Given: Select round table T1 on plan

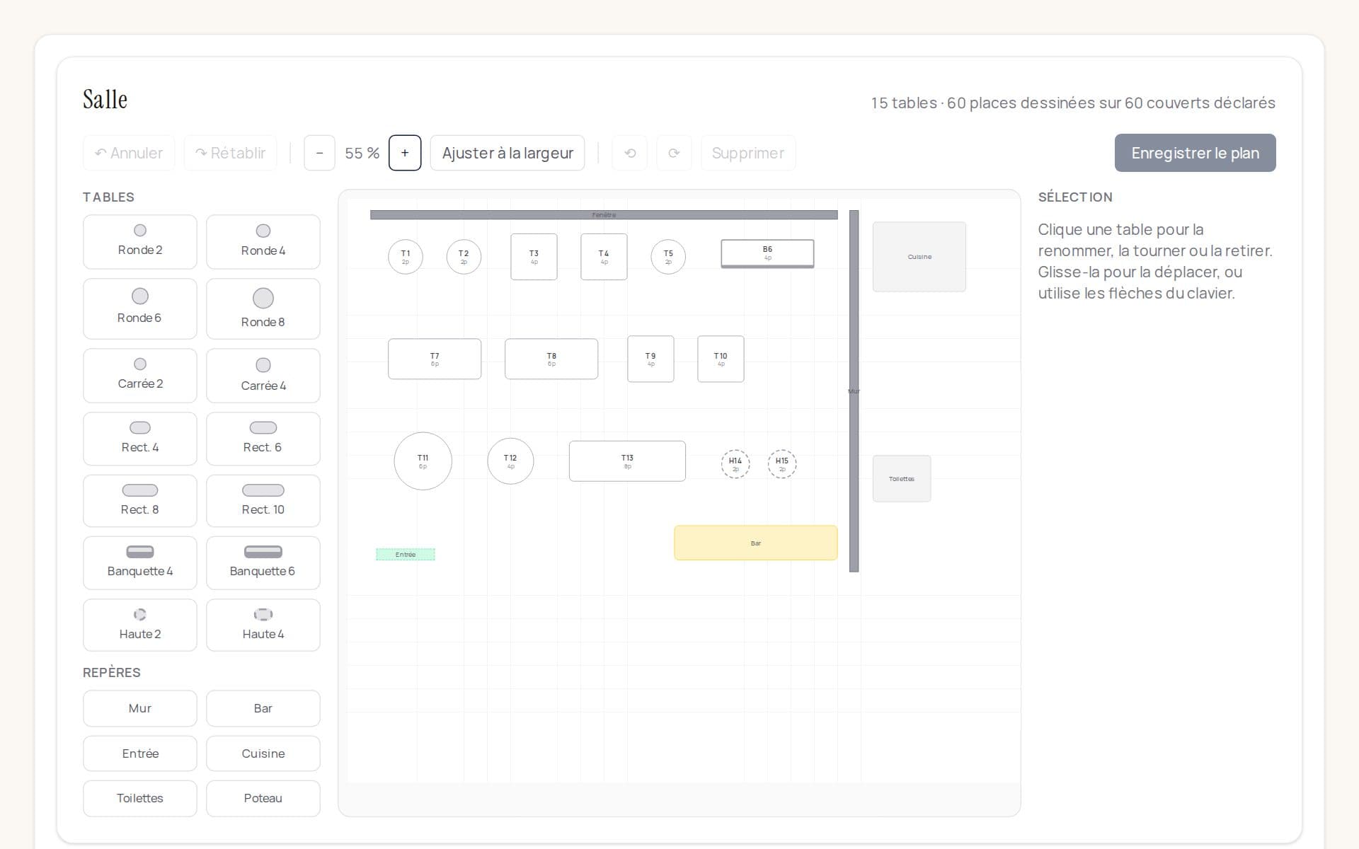Looking at the screenshot, I should click(x=406, y=257).
